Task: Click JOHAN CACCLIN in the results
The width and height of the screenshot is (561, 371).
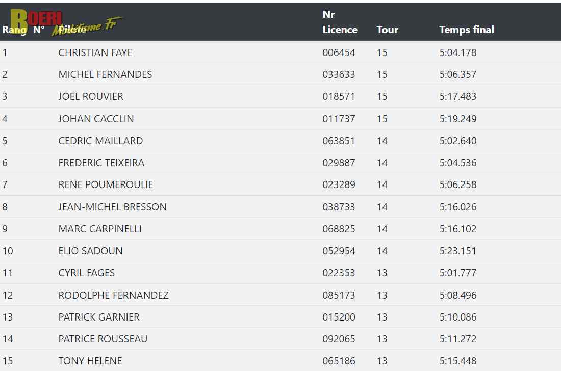Action: (x=96, y=119)
